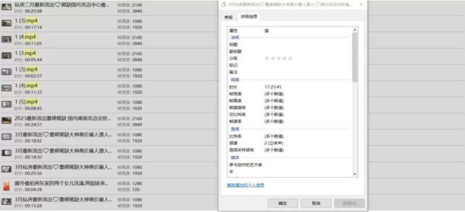Select file name 1 (3.mp4 lasting 00:05:44

(25, 53)
